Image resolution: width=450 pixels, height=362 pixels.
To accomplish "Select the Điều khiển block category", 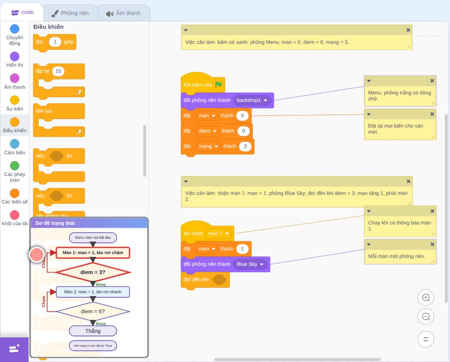I will pyautogui.click(x=14, y=125).
